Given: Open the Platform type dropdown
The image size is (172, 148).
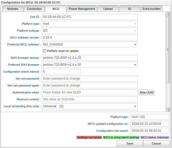Looking at the screenshot, I should tap(90, 24).
